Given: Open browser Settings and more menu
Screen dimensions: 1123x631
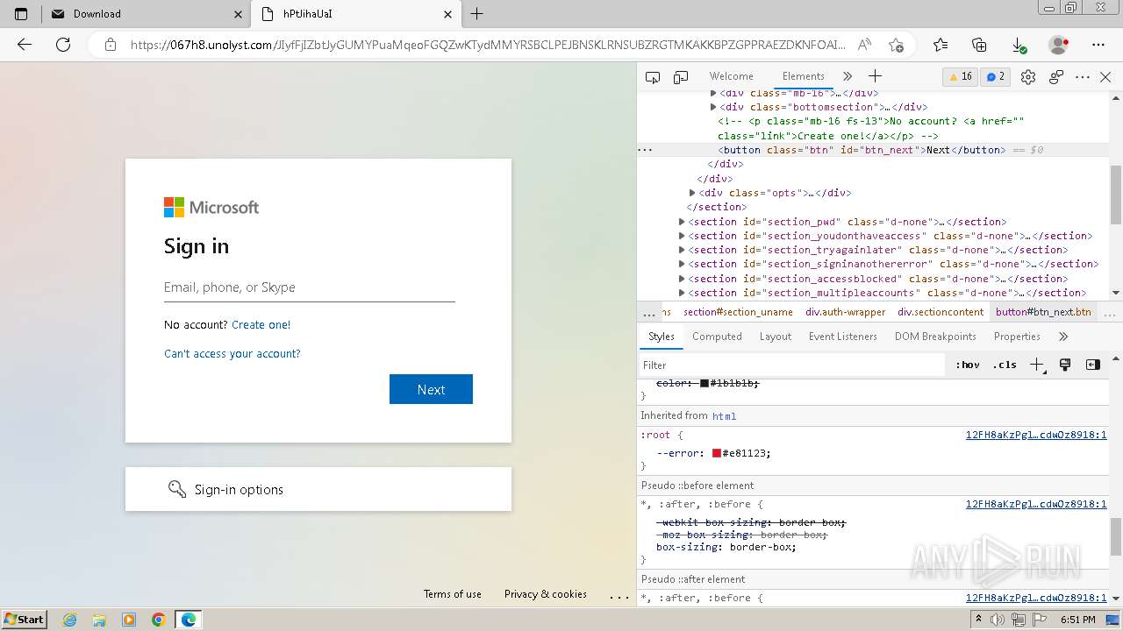Looking at the screenshot, I should point(1098,45).
